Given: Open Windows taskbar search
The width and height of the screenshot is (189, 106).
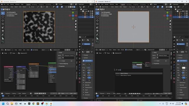Looking at the screenshot, I should click(7, 104).
